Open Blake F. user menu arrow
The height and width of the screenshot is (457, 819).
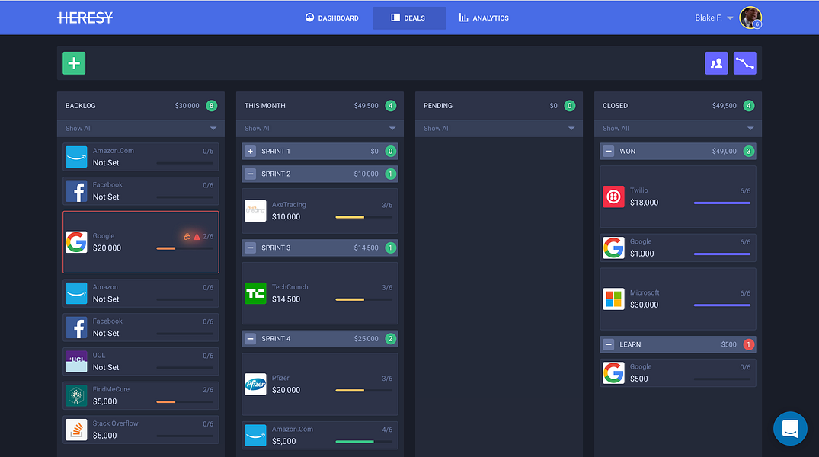click(730, 18)
